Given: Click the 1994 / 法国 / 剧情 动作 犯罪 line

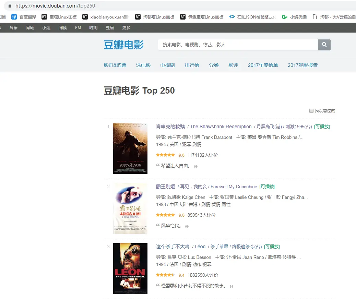Looking at the screenshot, I should tap(184, 264).
